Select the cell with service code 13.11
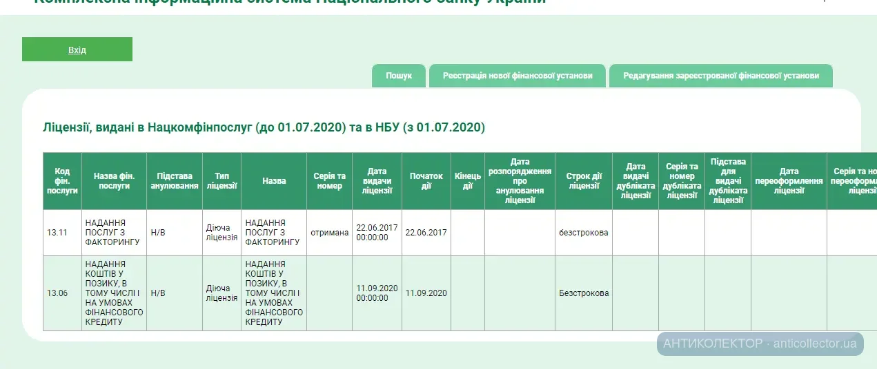 [62, 233]
